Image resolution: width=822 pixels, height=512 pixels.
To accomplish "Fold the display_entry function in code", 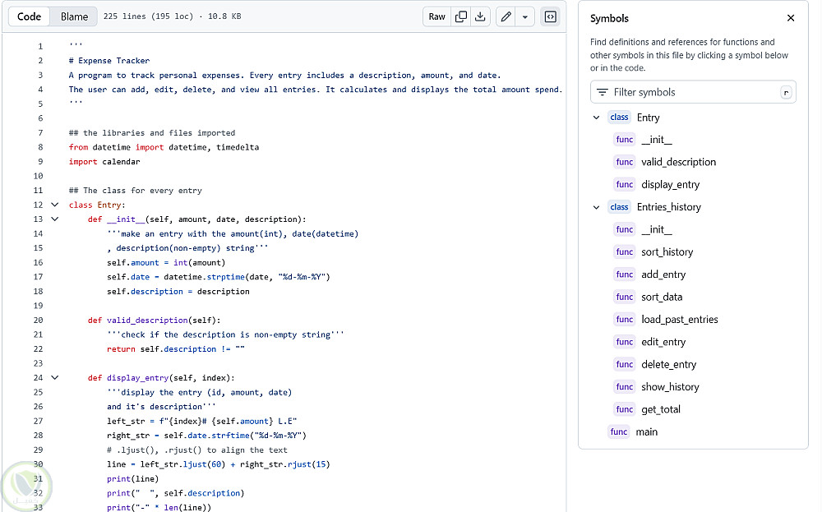I will 55,378.
